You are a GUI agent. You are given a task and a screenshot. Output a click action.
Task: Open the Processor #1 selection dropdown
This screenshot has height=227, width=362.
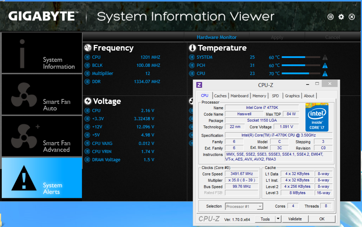[244, 206]
